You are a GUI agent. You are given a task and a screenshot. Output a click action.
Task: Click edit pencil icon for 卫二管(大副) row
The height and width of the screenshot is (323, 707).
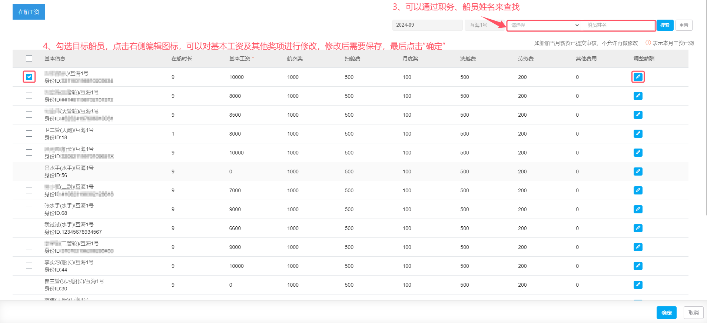[x=638, y=134]
